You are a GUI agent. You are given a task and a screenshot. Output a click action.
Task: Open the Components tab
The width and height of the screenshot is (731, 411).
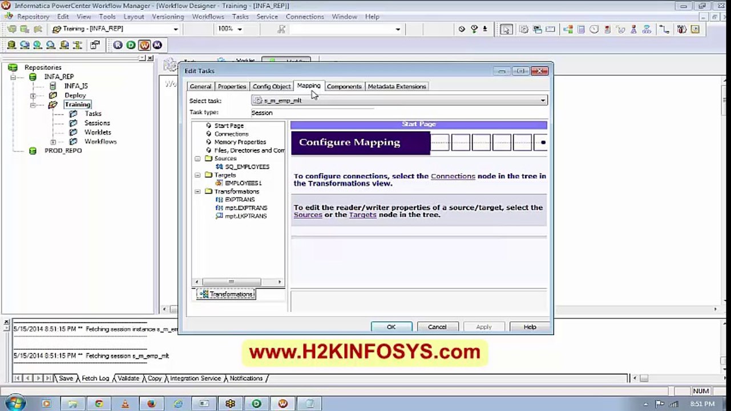click(344, 86)
